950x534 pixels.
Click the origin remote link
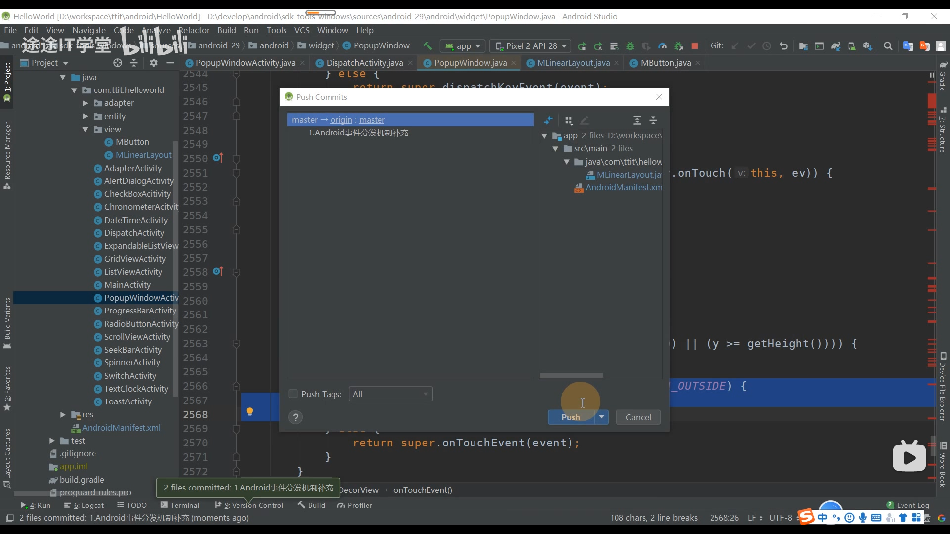(341, 120)
